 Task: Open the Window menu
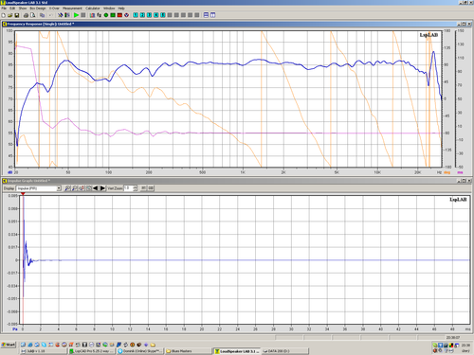(x=109, y=9)
